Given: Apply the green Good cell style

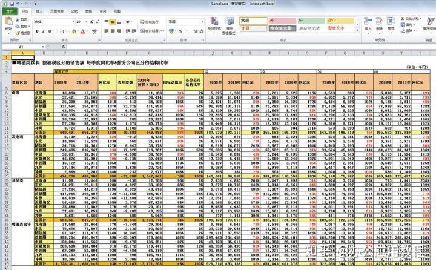Looking at the screenshot, I should [x=311, y=21].
